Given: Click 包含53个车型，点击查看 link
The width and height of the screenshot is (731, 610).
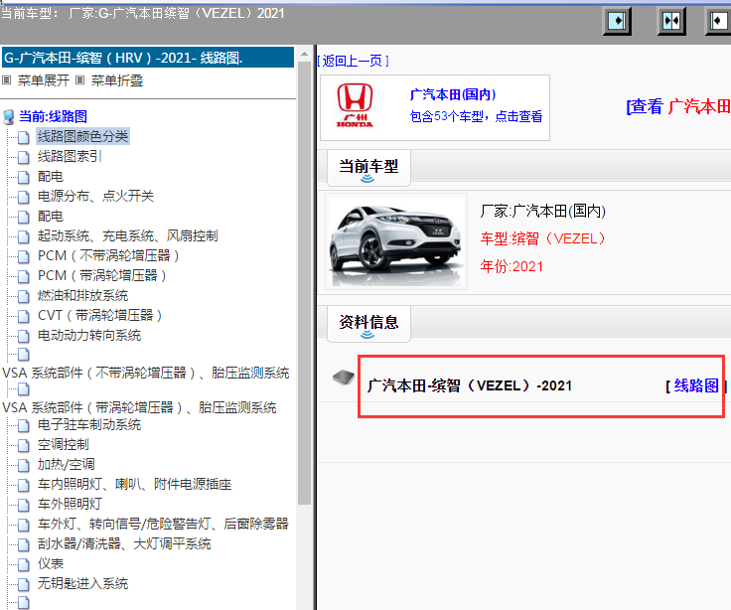Looking at the screenshot, I should (476, 116).
